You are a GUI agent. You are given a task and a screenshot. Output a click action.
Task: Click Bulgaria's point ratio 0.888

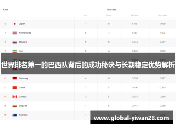(163, 106)
